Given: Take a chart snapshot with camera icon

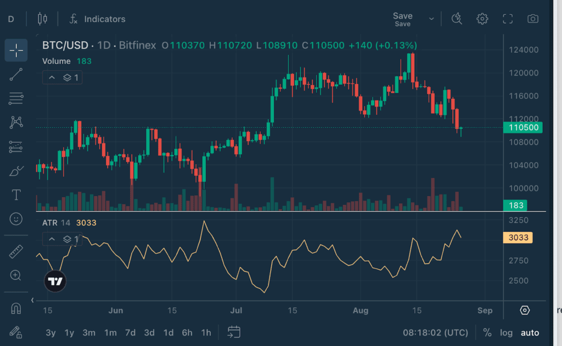Looking at the screenshot, I should 533,19.
